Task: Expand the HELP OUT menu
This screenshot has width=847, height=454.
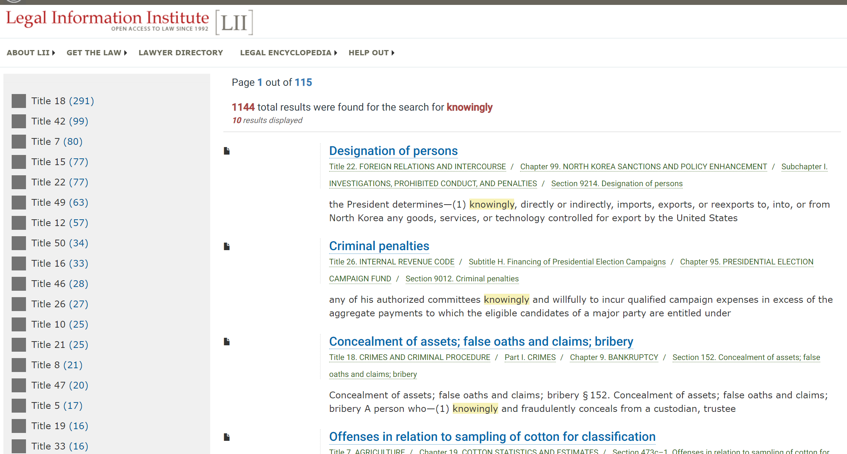Action: 371,53
